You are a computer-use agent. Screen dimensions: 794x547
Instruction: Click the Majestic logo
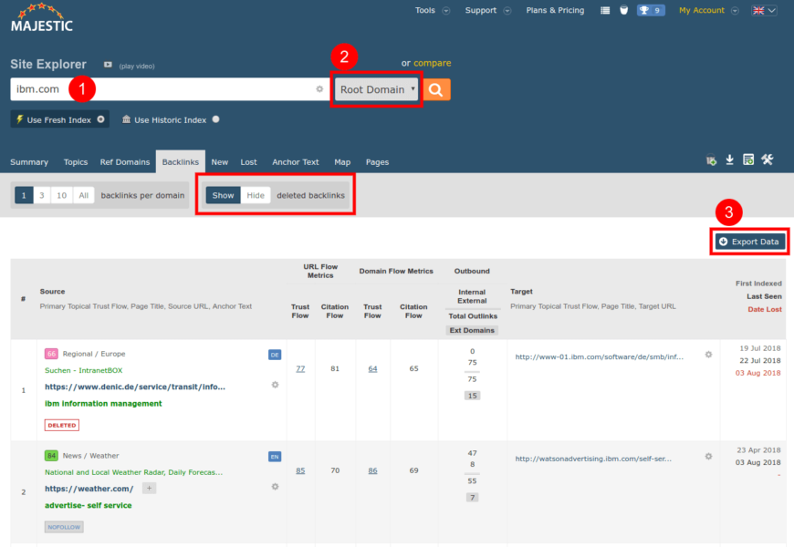[x=42, y=19]
